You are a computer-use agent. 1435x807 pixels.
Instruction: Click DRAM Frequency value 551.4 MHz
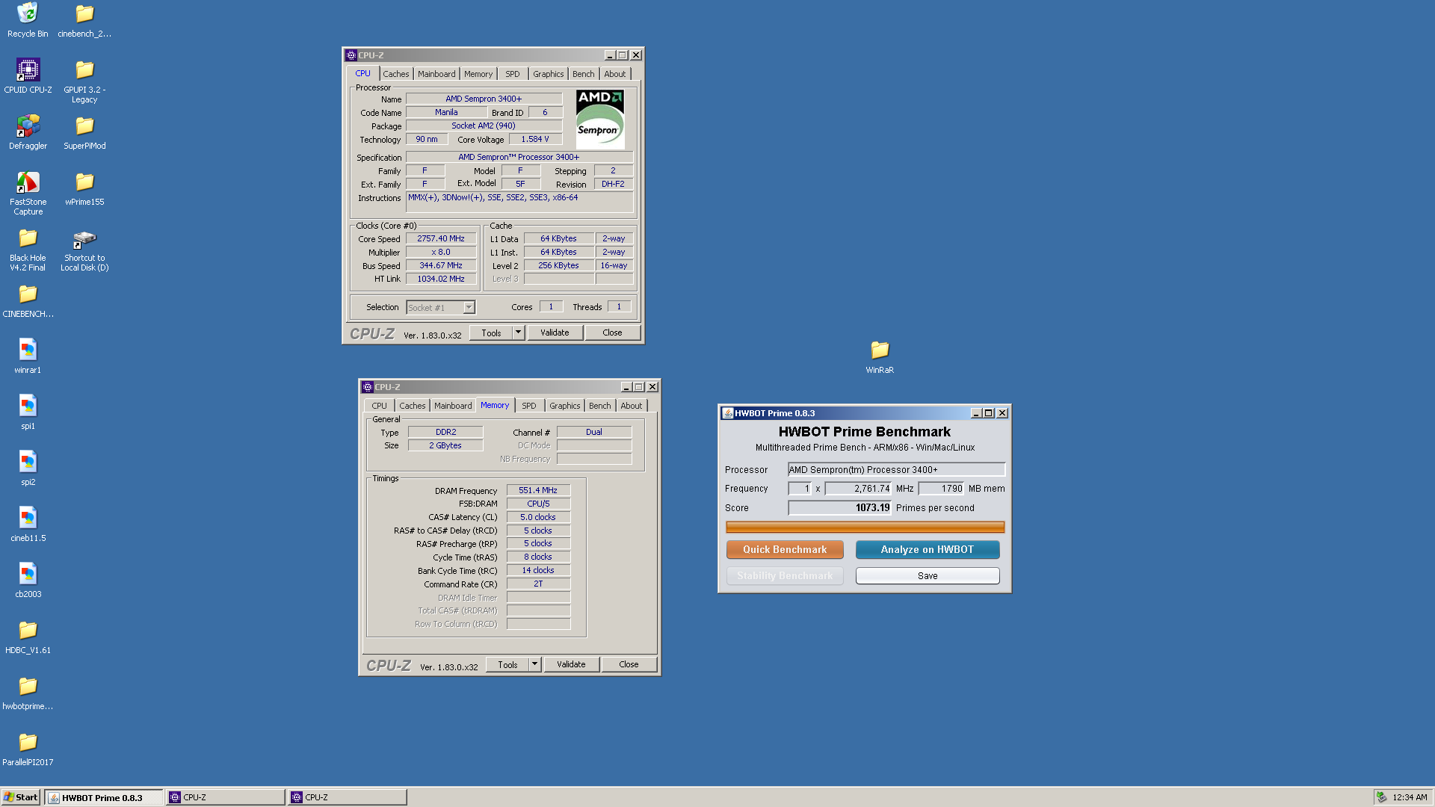pos(538,491)
